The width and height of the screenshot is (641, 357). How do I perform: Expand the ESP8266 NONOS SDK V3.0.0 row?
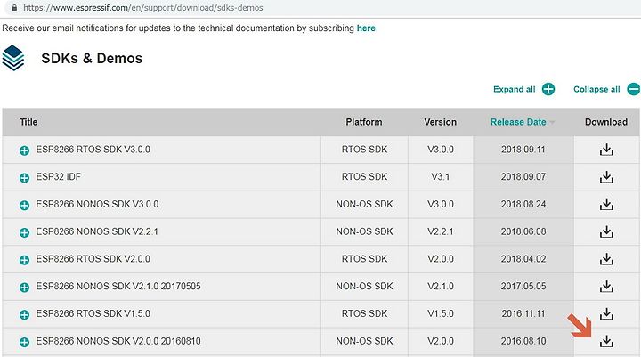click(25, 206)
